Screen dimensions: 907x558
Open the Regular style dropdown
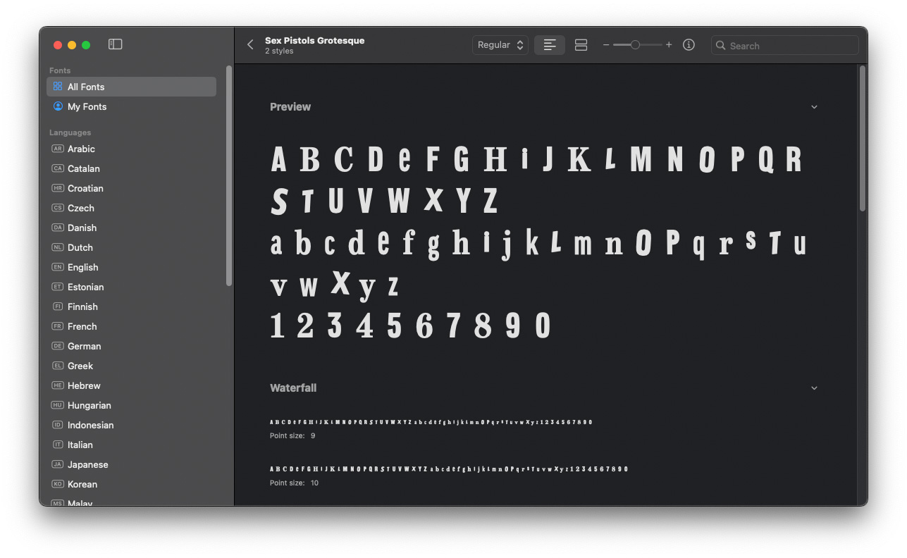(x=500, y=45)
